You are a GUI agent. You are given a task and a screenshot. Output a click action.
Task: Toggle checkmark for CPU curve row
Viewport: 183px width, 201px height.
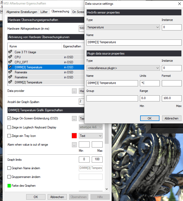tap(10, 57)
